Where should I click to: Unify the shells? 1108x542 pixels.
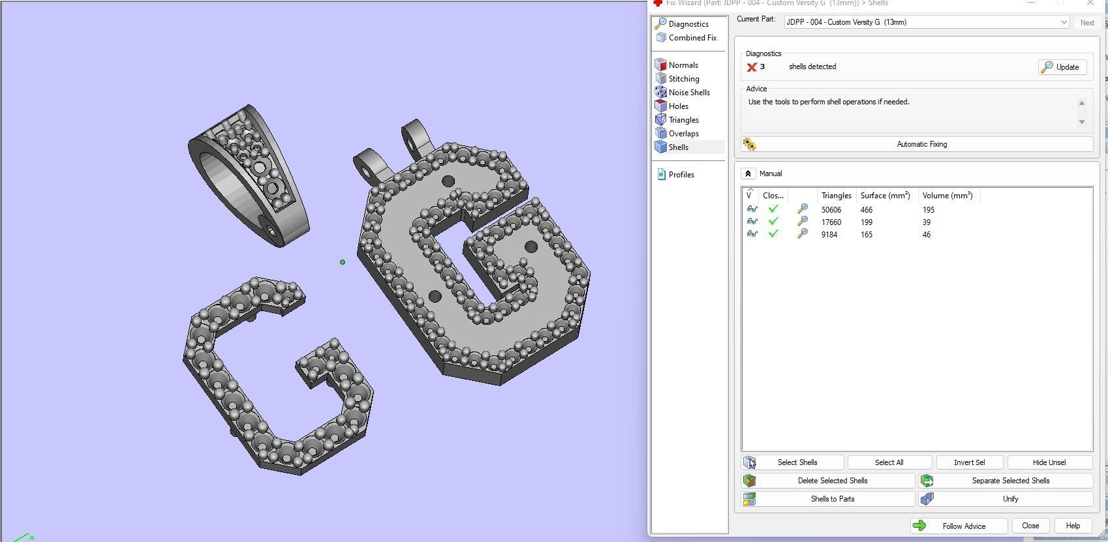[x=1006, y=499]
